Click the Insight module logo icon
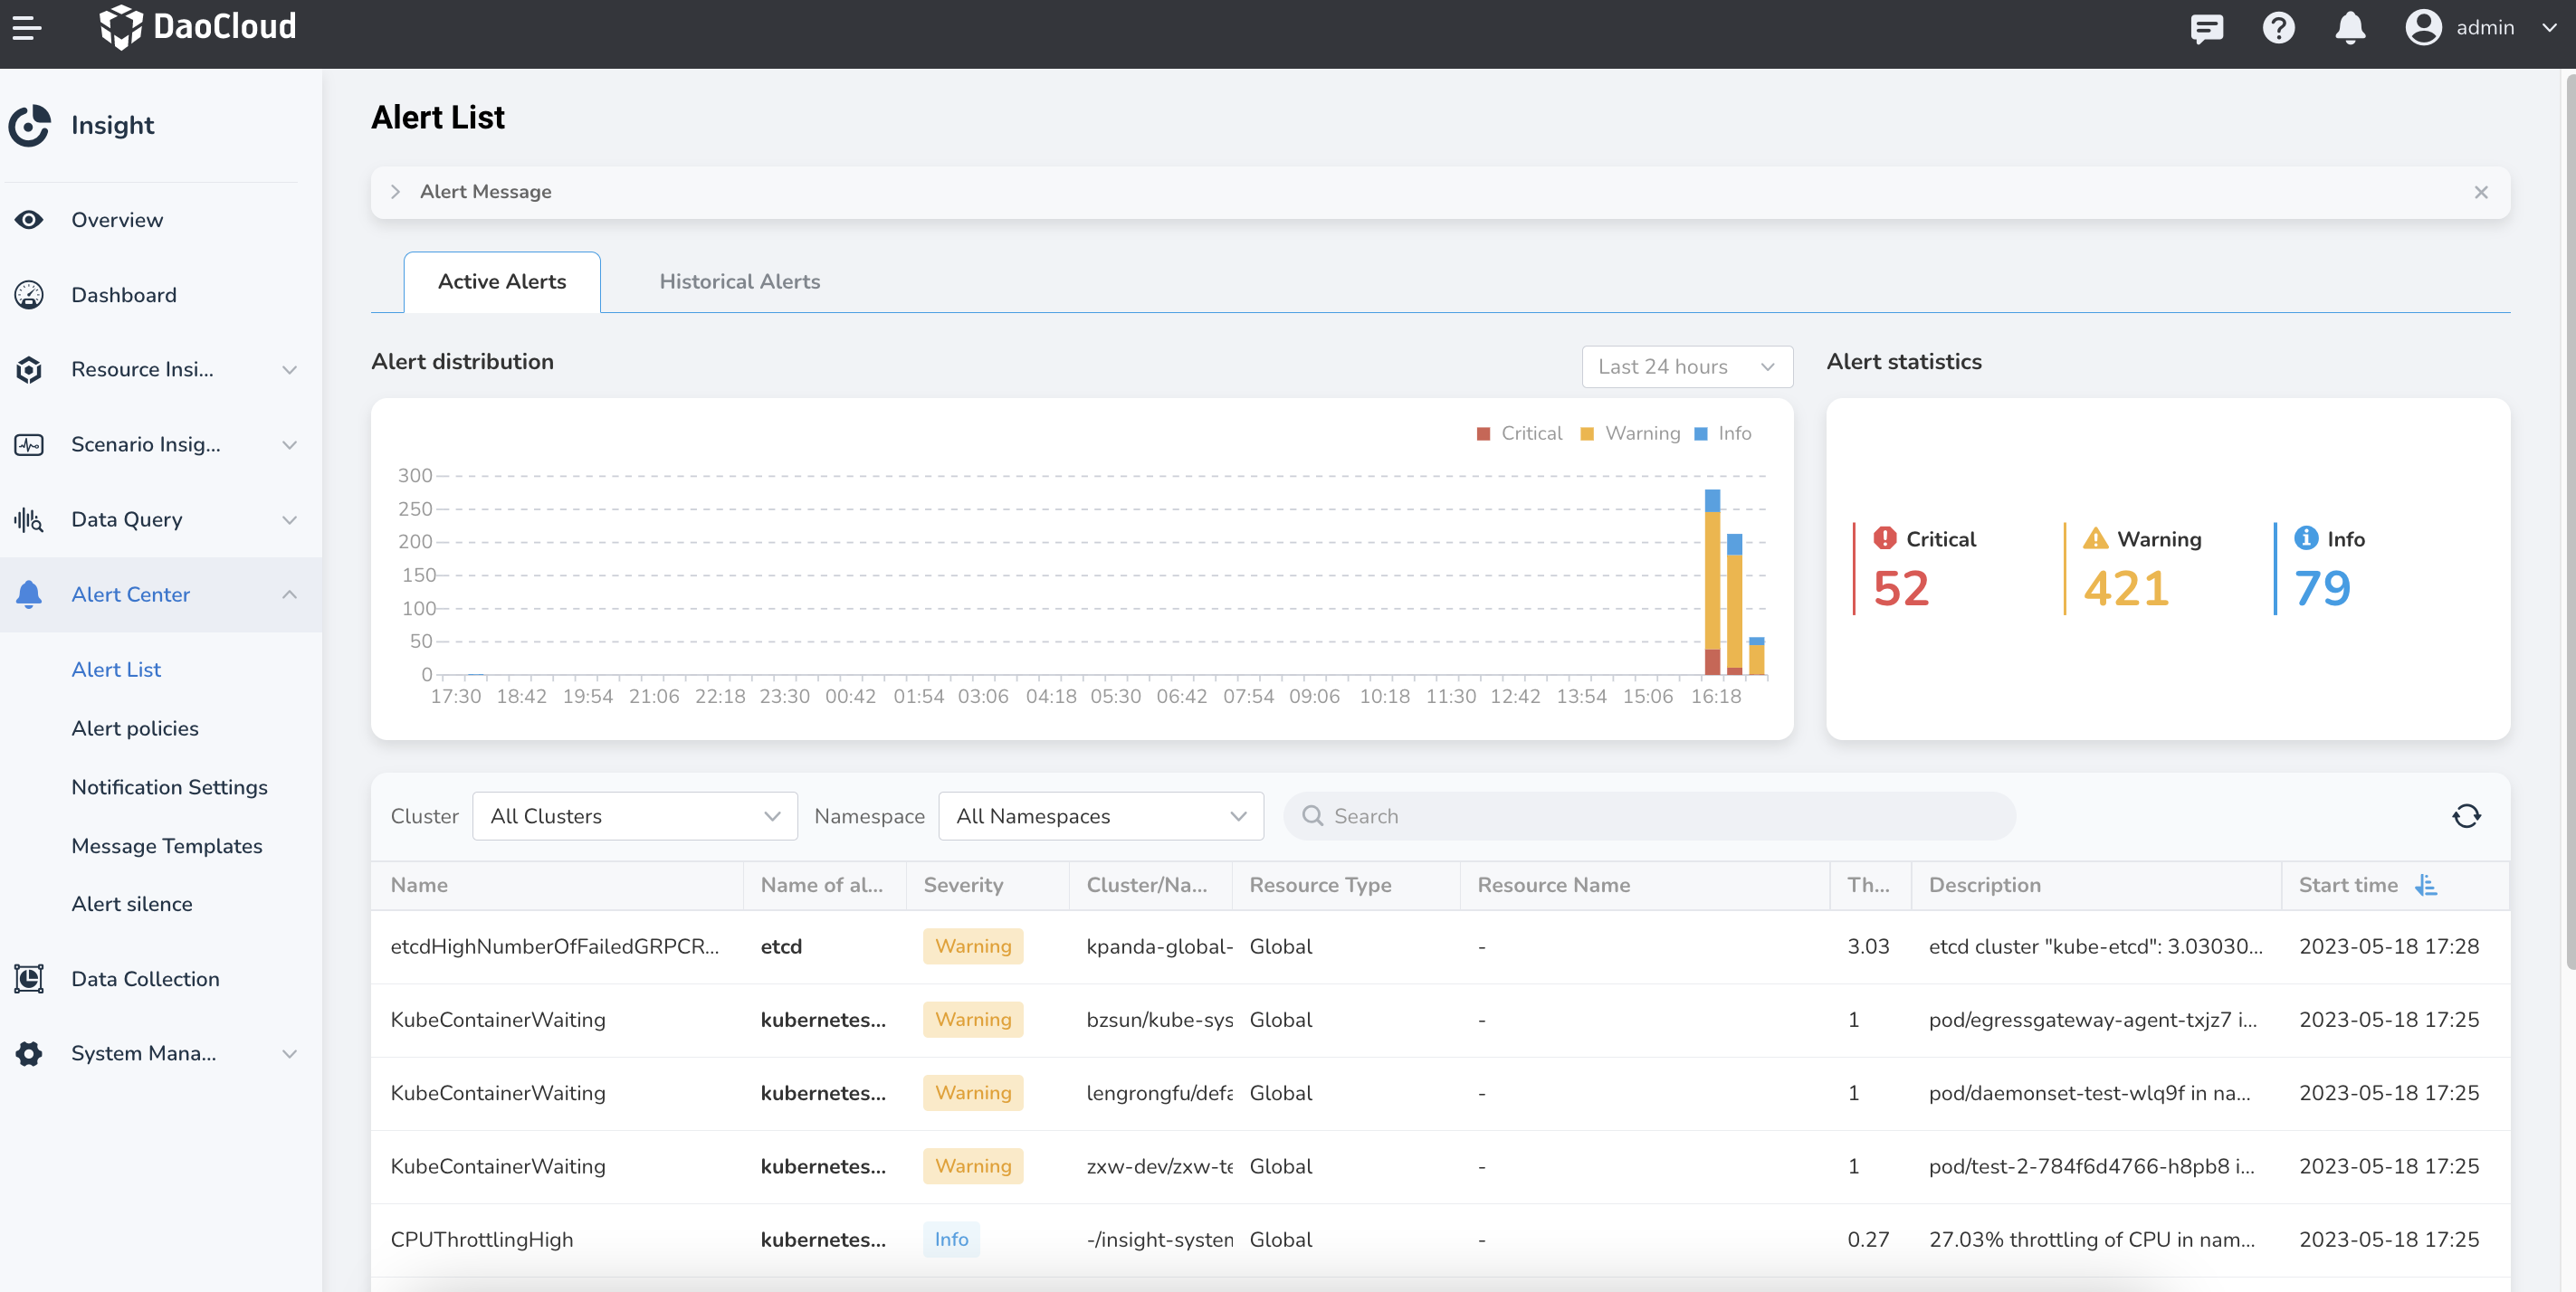Screen dimensions: 2576x1292 30,125
